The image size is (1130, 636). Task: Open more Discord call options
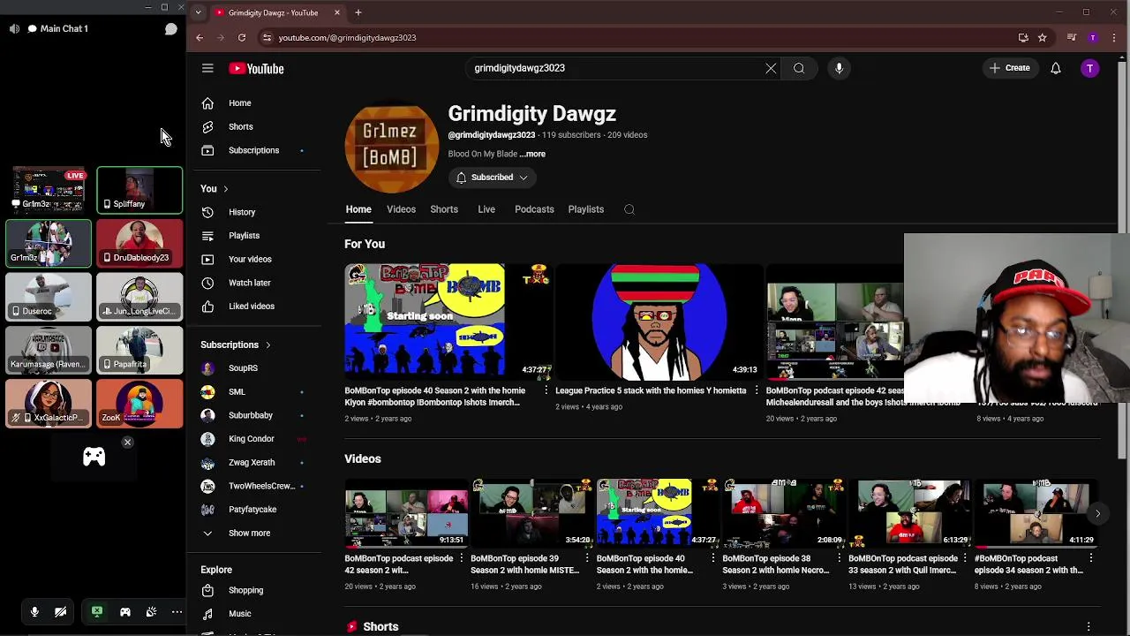pos(177,611)
